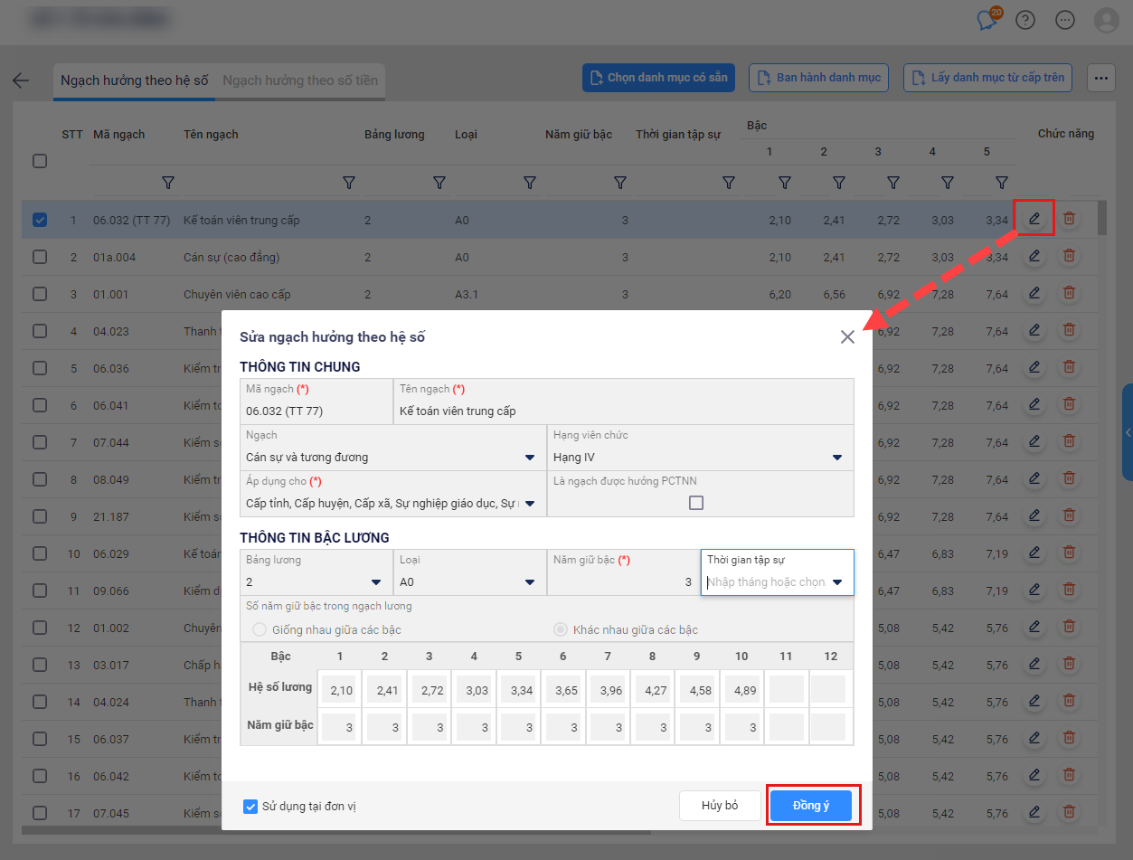Click the Năm giữ bậc input in dialog
The image size is (1133, 860).
point(624,572)
